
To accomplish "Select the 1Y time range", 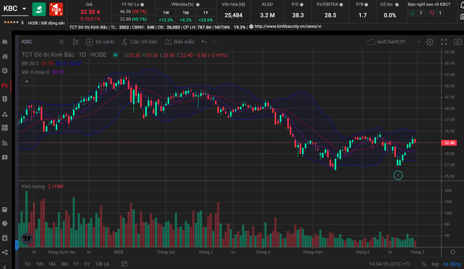I will tap(76, 264).
